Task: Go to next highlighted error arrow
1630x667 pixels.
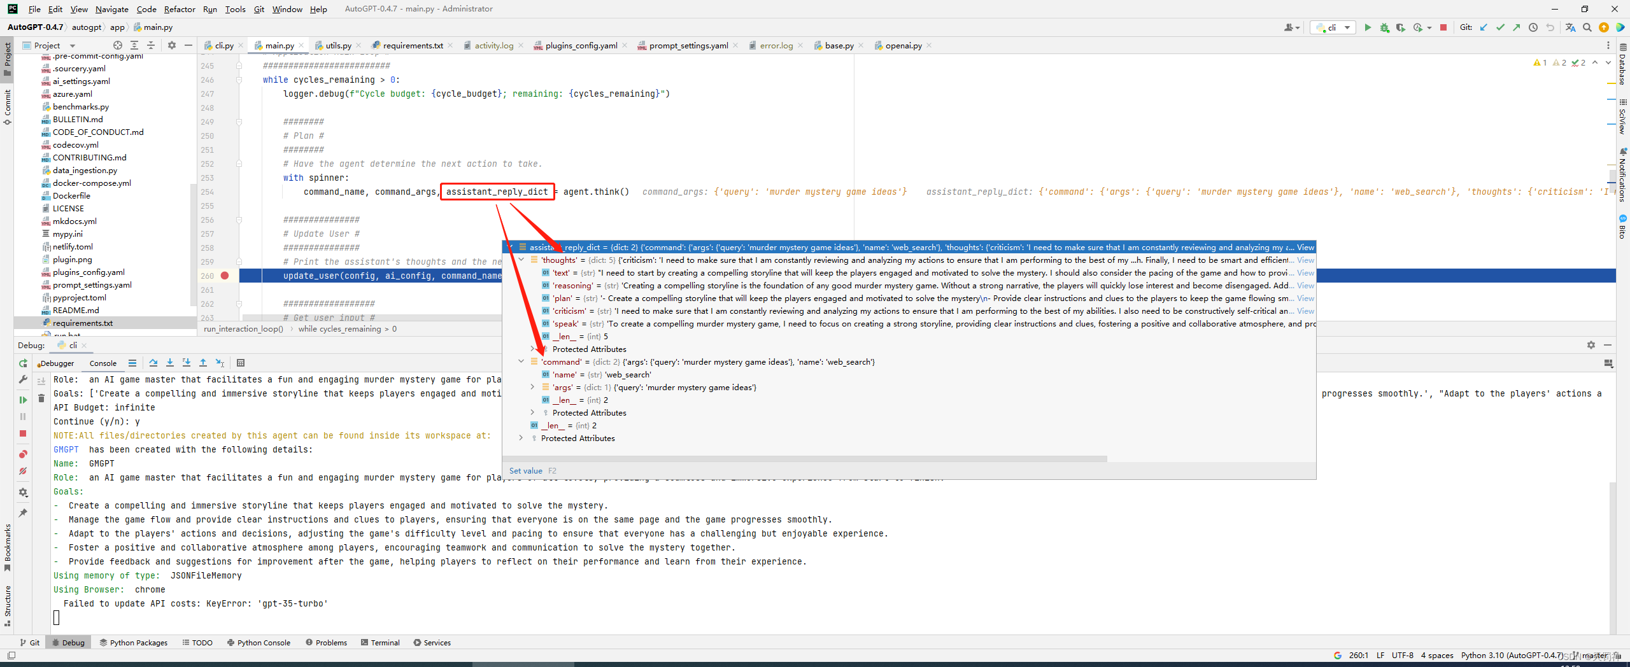Action: (1608, 62)
